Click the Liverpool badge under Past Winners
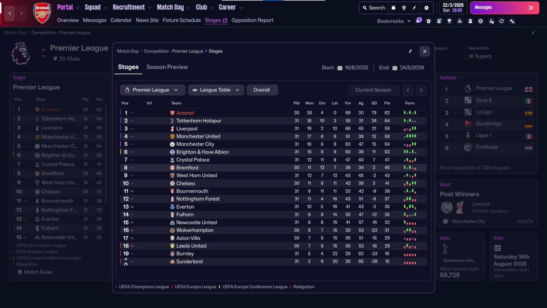 click(460, 207)
